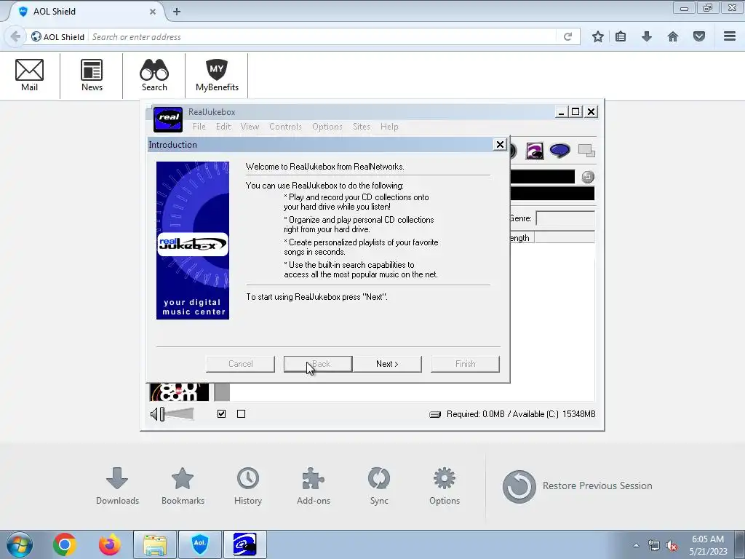Open History from the start page footer
This screenshot has height=559, width=745.
(x=248, y=485)
